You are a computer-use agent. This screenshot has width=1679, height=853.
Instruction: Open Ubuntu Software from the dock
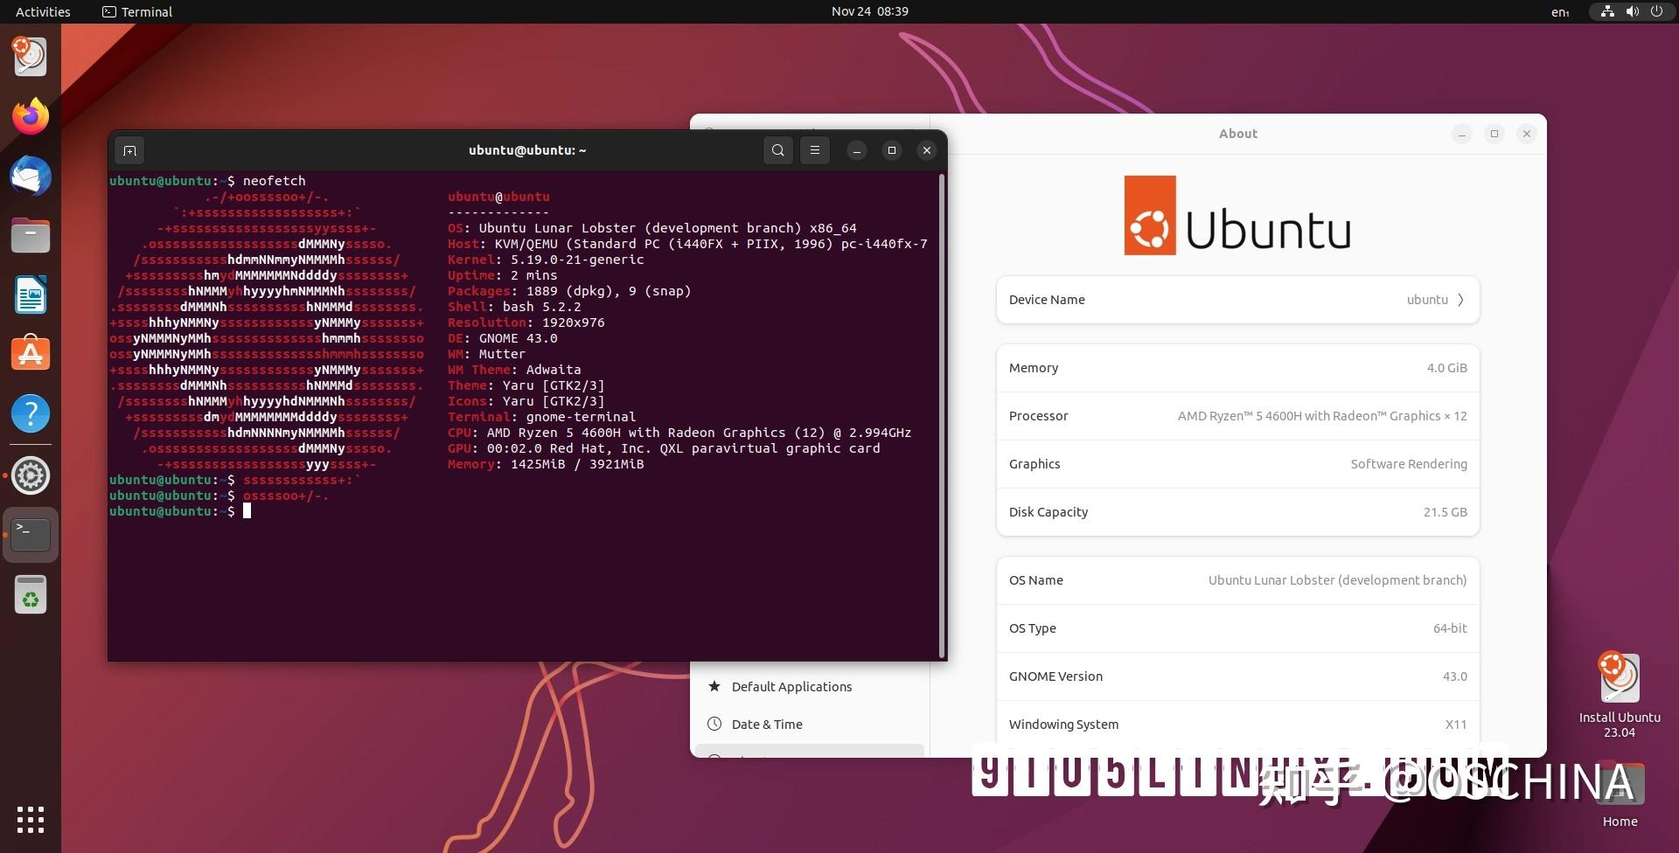coord(30,353)
